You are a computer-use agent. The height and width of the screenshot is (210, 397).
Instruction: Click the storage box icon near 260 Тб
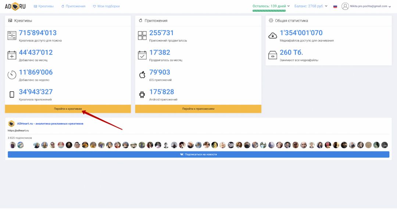[272, 55]
